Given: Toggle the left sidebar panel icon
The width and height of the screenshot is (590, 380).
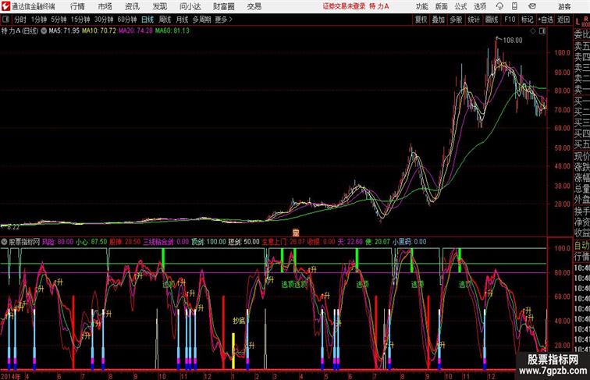Looking at the screenshot, I should pos(5,20).
